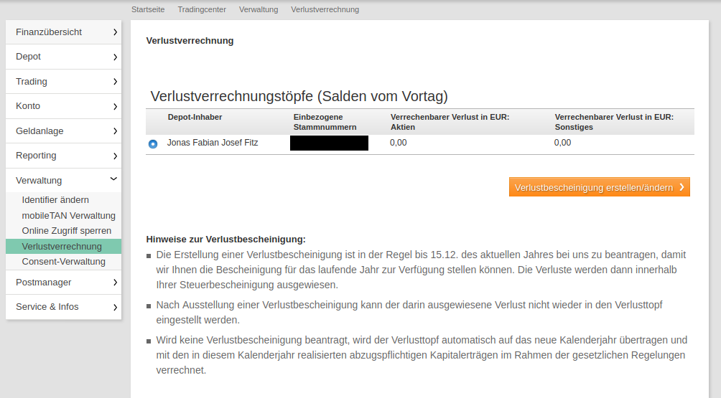Image resolution: width=721 pixels, height=398 pixels.
Task: Click the Reporting chevron arrow
Action: coord(115,156)
